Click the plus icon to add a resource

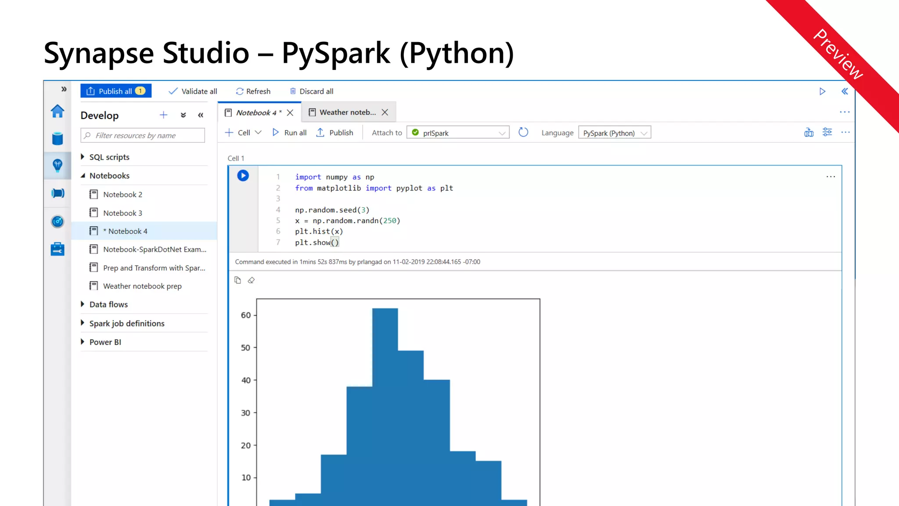[x=163, y=115]
